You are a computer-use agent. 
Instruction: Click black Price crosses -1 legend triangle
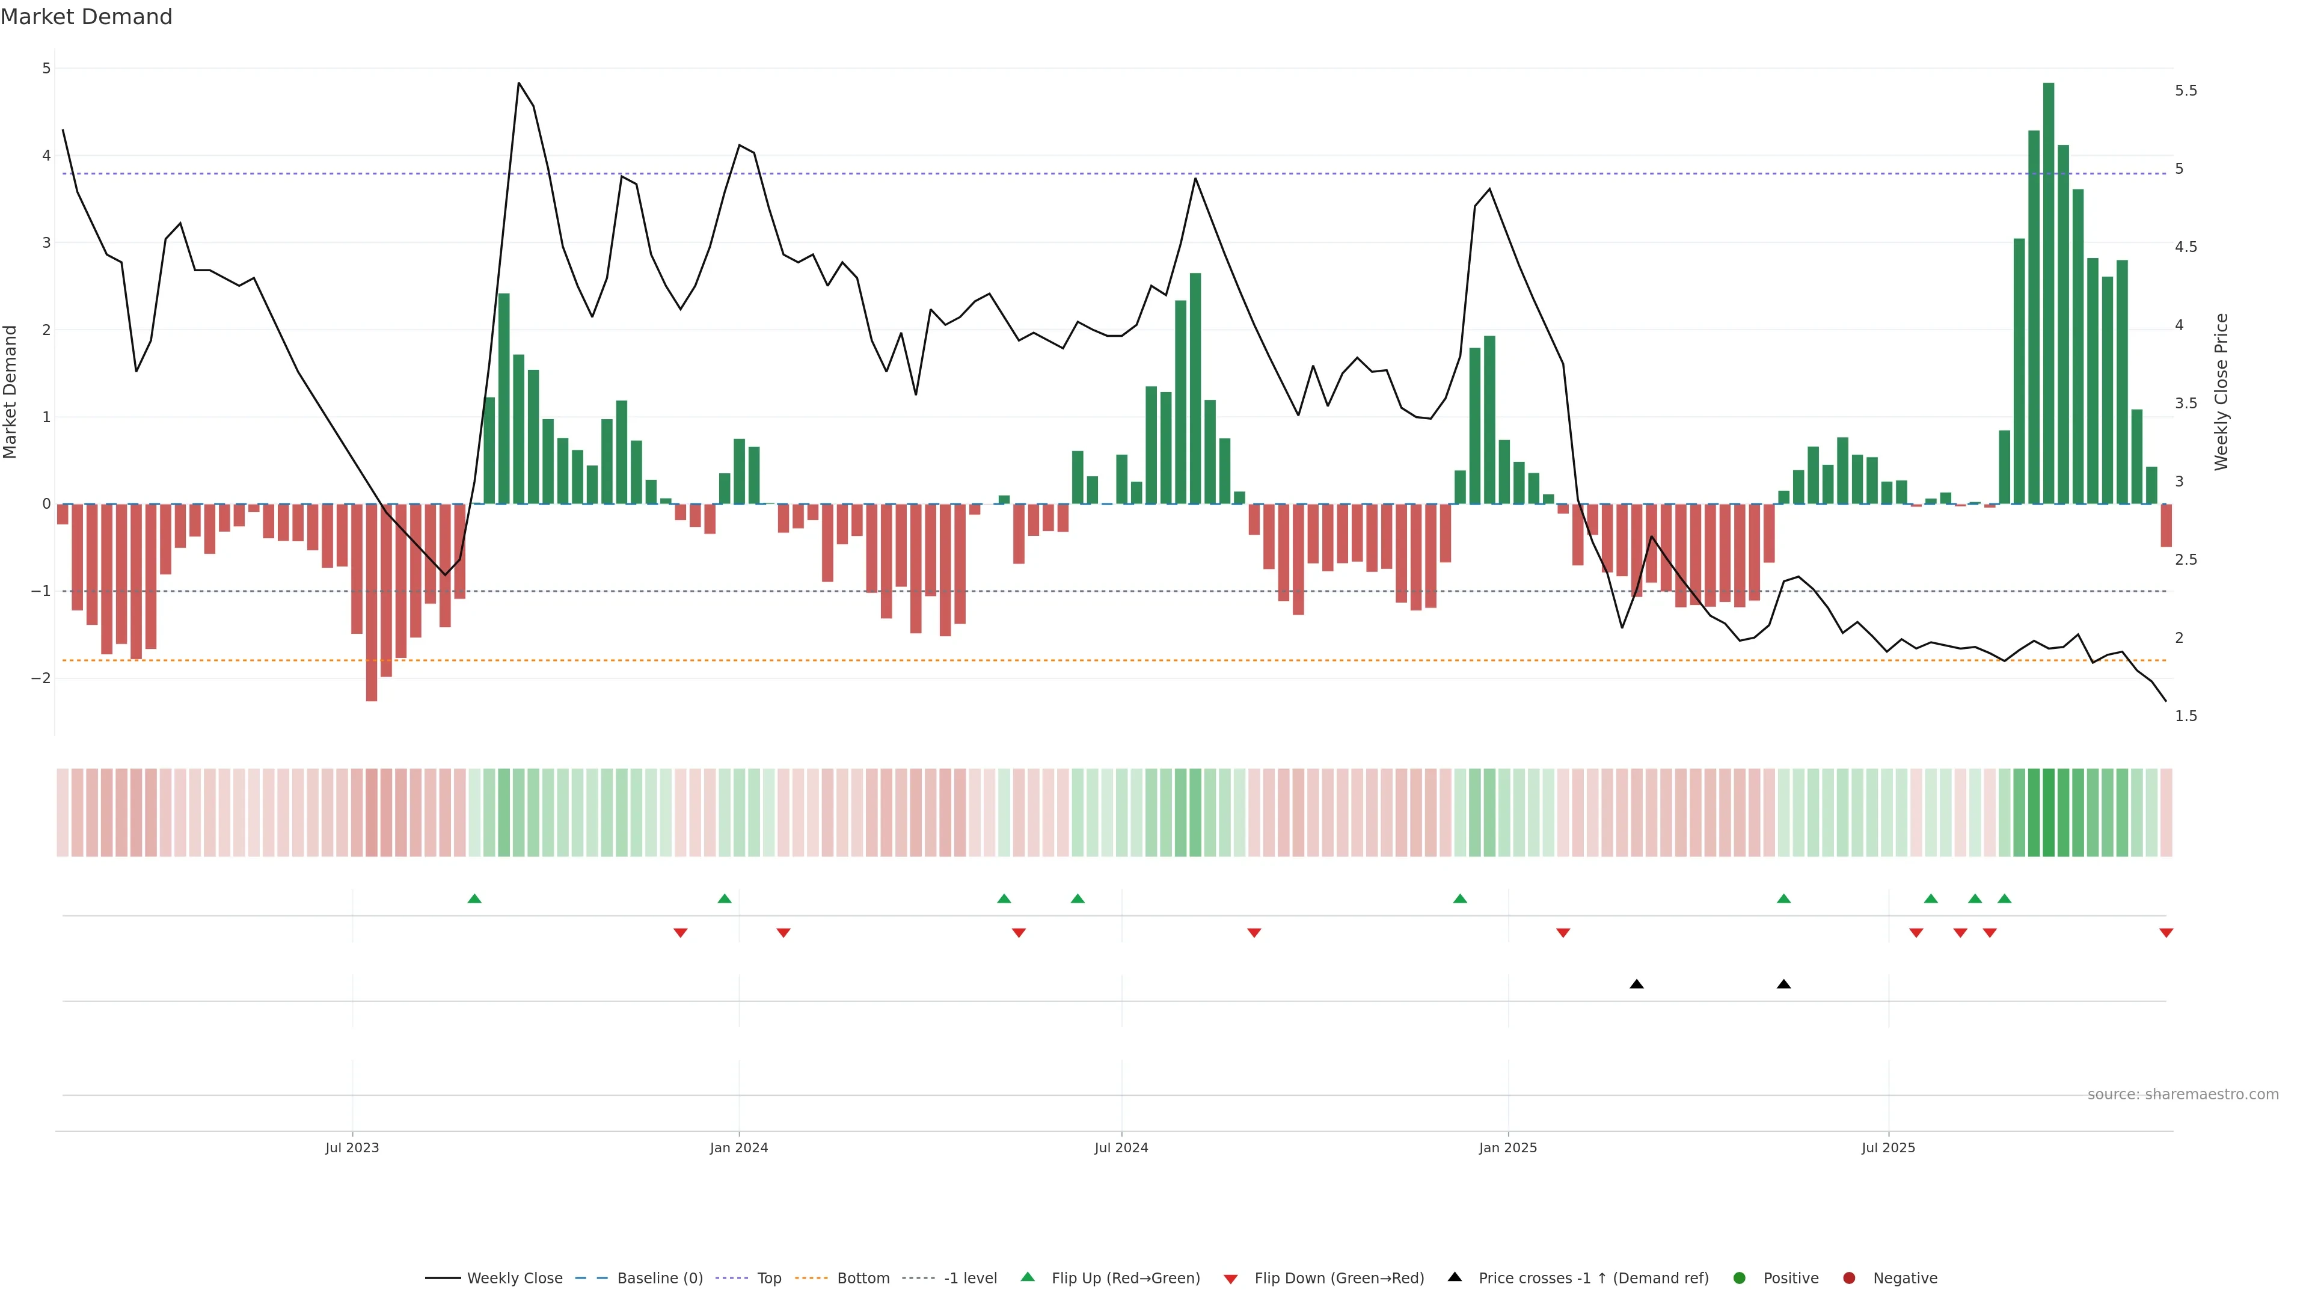[1455, 1277]
